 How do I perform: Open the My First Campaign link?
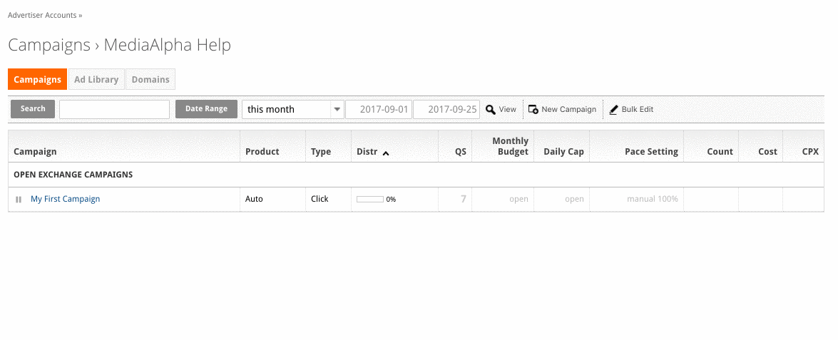click(x=65, y=199)
